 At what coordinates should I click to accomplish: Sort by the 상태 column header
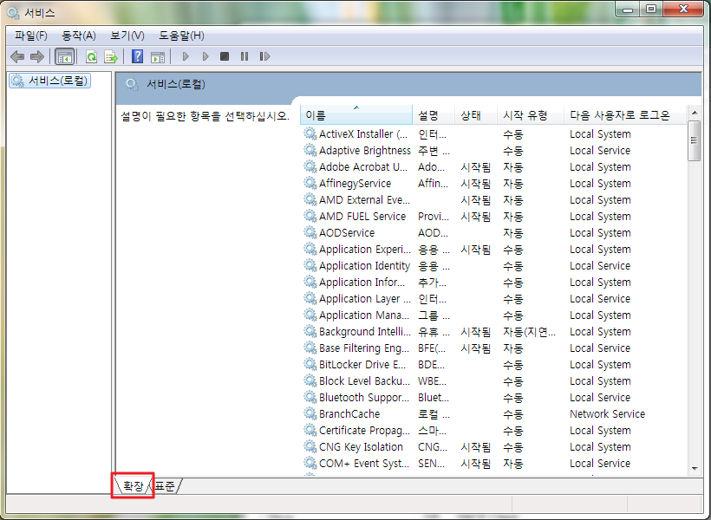point(476,115)
